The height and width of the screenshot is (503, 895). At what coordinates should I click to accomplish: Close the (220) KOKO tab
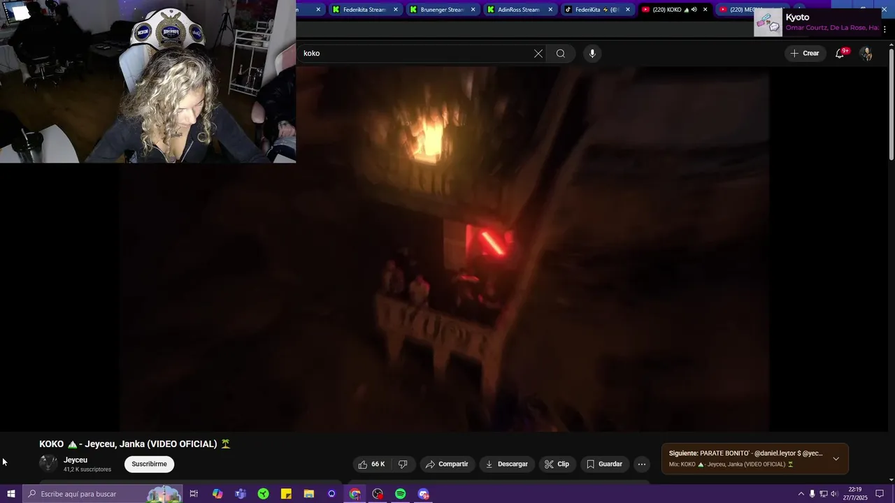click(x=705, y=10)
